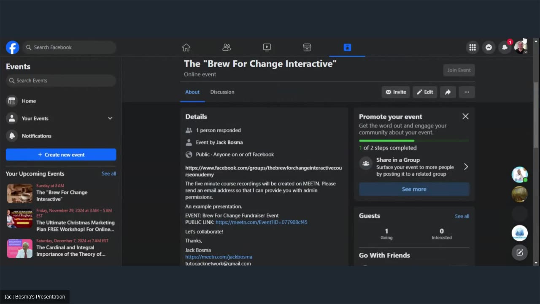Open Your Events in sidebar

61,118
